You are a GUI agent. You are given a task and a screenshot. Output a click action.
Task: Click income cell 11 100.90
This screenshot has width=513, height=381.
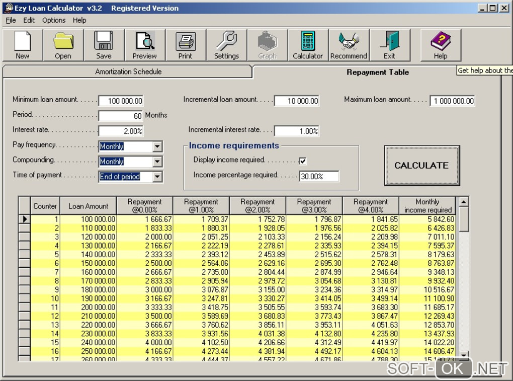pyautogui.click(x=427, y=298)
